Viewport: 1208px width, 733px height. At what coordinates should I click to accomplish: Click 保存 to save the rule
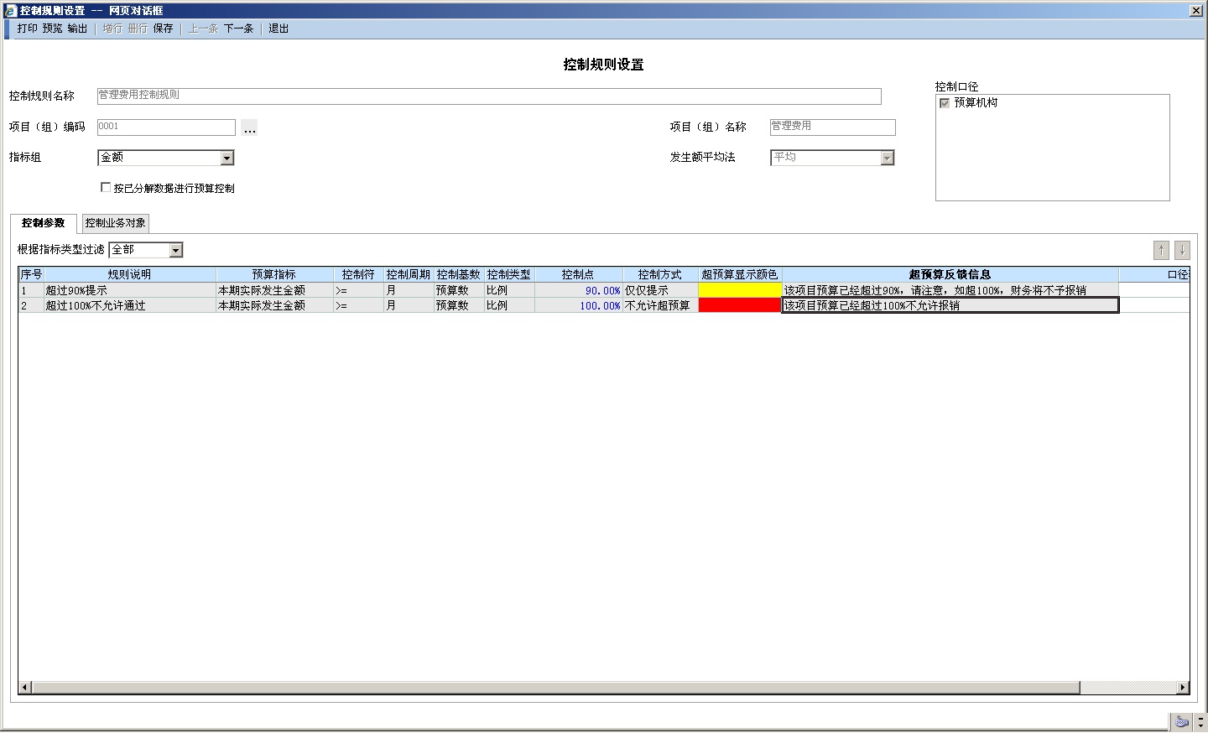point(163,29)
